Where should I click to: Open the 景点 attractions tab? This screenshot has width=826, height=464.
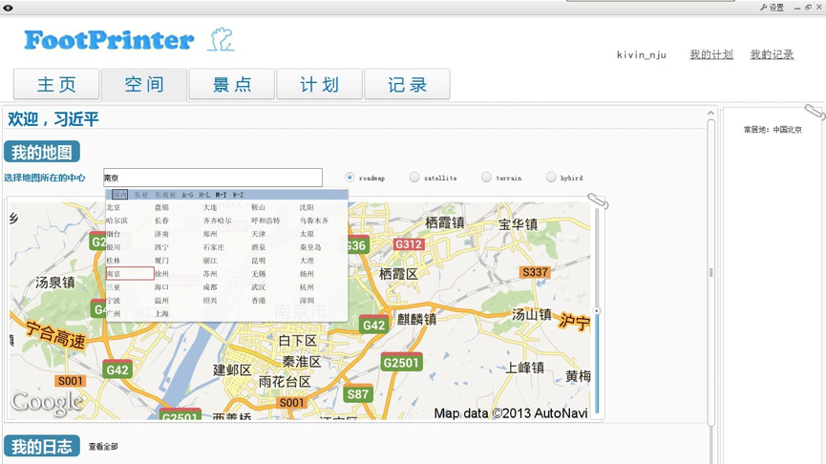tap(232, 84)
